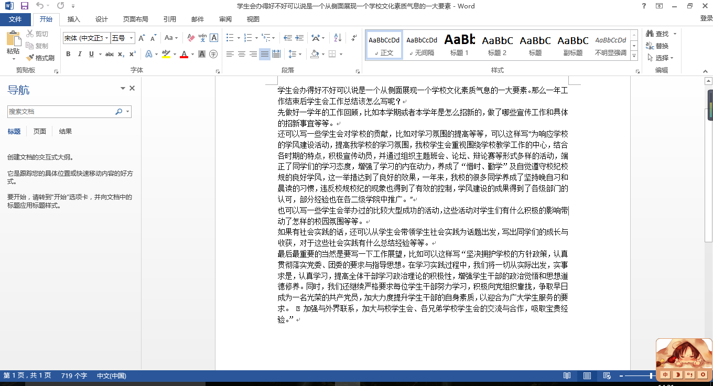Open Word Help with the question mark icon
The height and width of the screenshot is (386, 713).
pos(644,6)
